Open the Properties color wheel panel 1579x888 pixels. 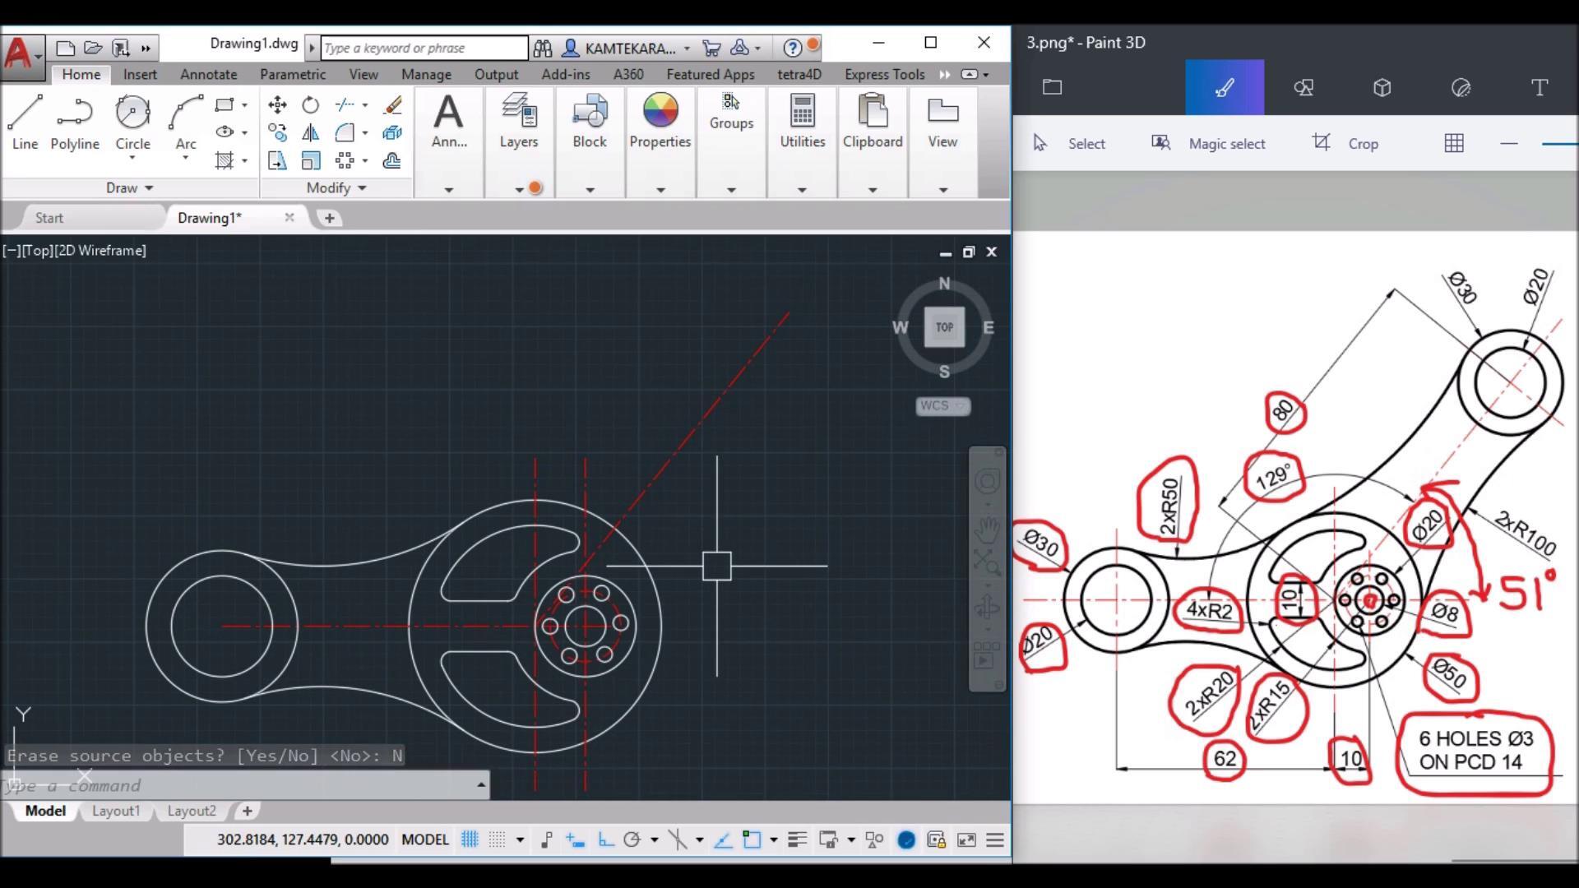pyautogui.click(x=660, y=122)
